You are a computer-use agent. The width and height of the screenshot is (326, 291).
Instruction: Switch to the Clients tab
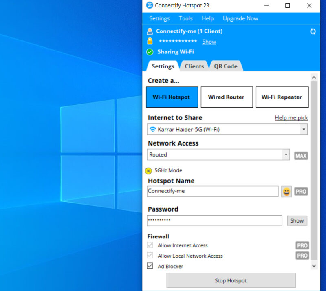[194, 66]
